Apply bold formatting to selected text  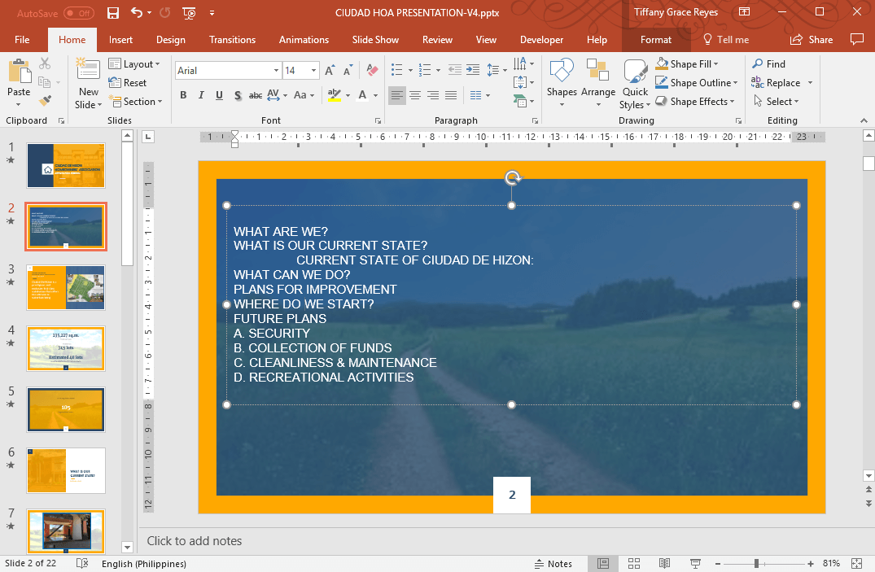pos(183,95)
